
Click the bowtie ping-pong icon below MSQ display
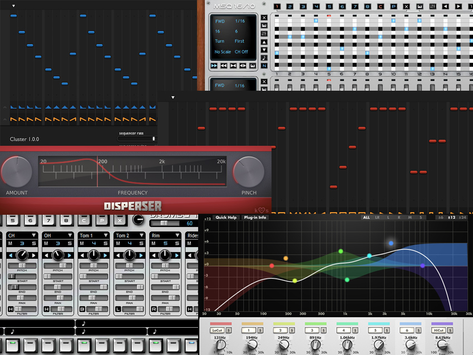coord(233,66)
